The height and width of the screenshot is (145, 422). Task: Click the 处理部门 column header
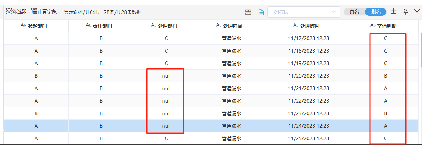166,26
